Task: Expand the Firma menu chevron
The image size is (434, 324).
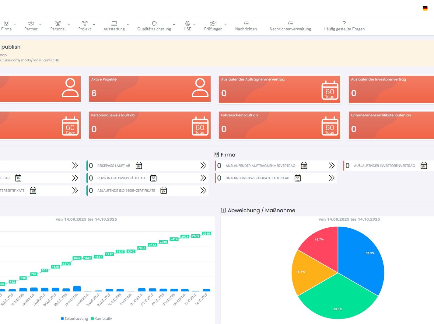Action: tap(15, 25)
